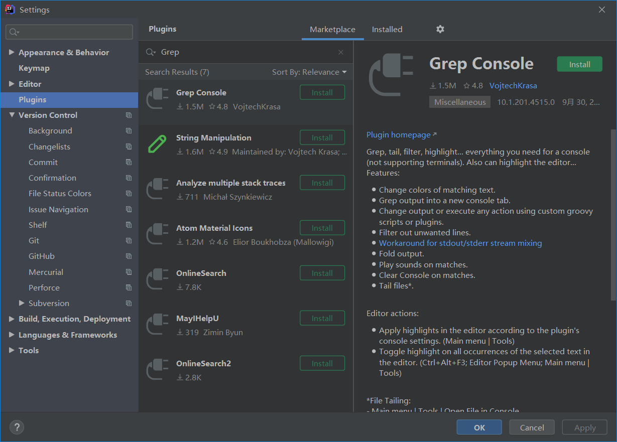This screenshot has width=617, height=442.
Task: Expand the Appearance & Behavior section
Action: [12, 52]
